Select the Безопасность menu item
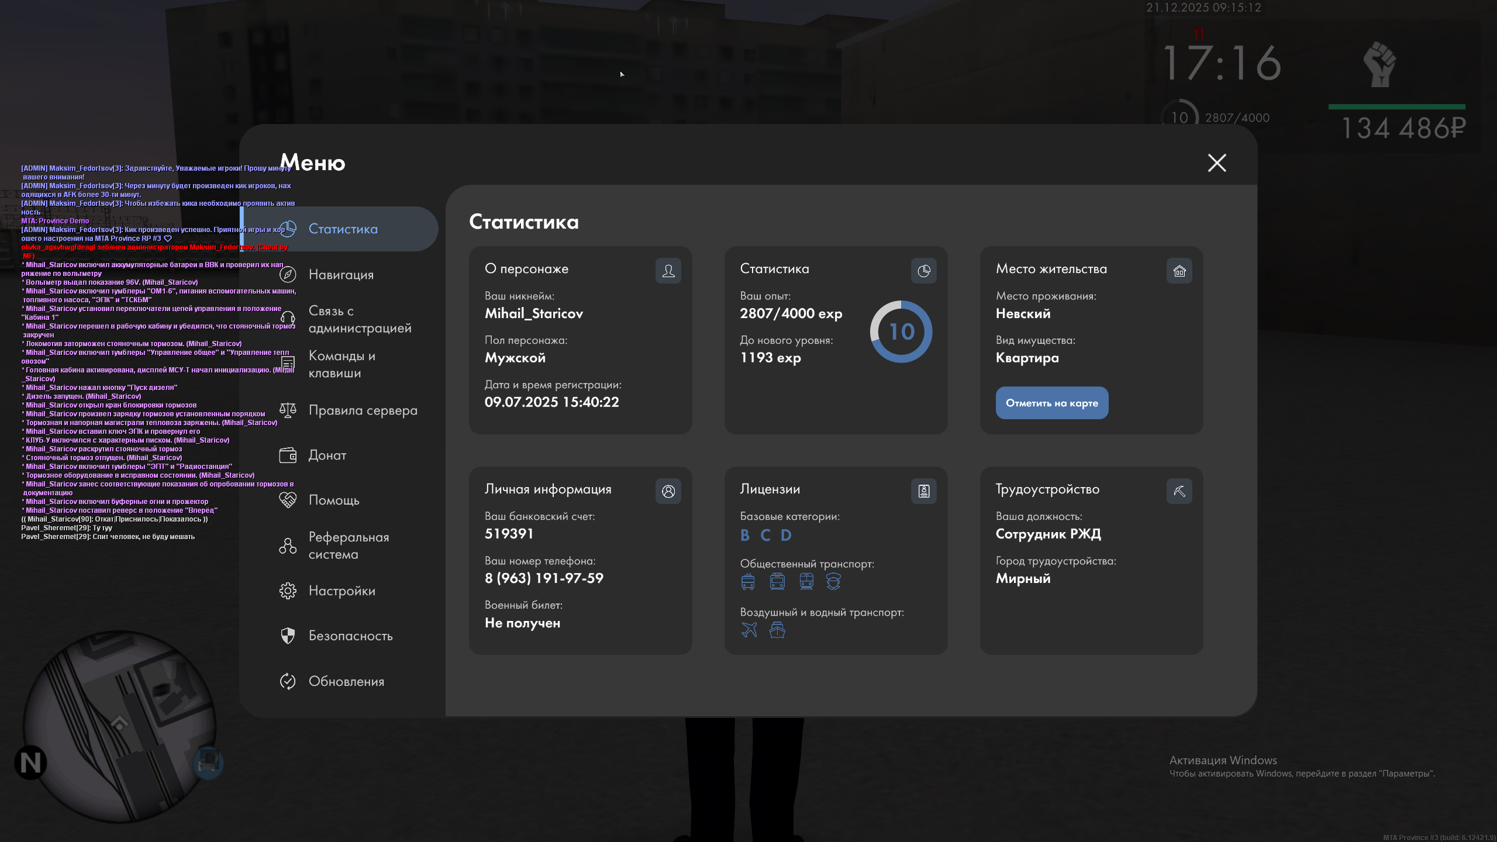1497x842 pixels. coord(350,636)
